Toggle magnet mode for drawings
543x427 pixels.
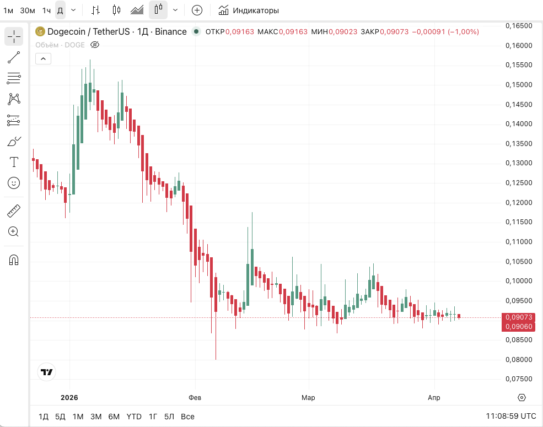pos(14,260)
